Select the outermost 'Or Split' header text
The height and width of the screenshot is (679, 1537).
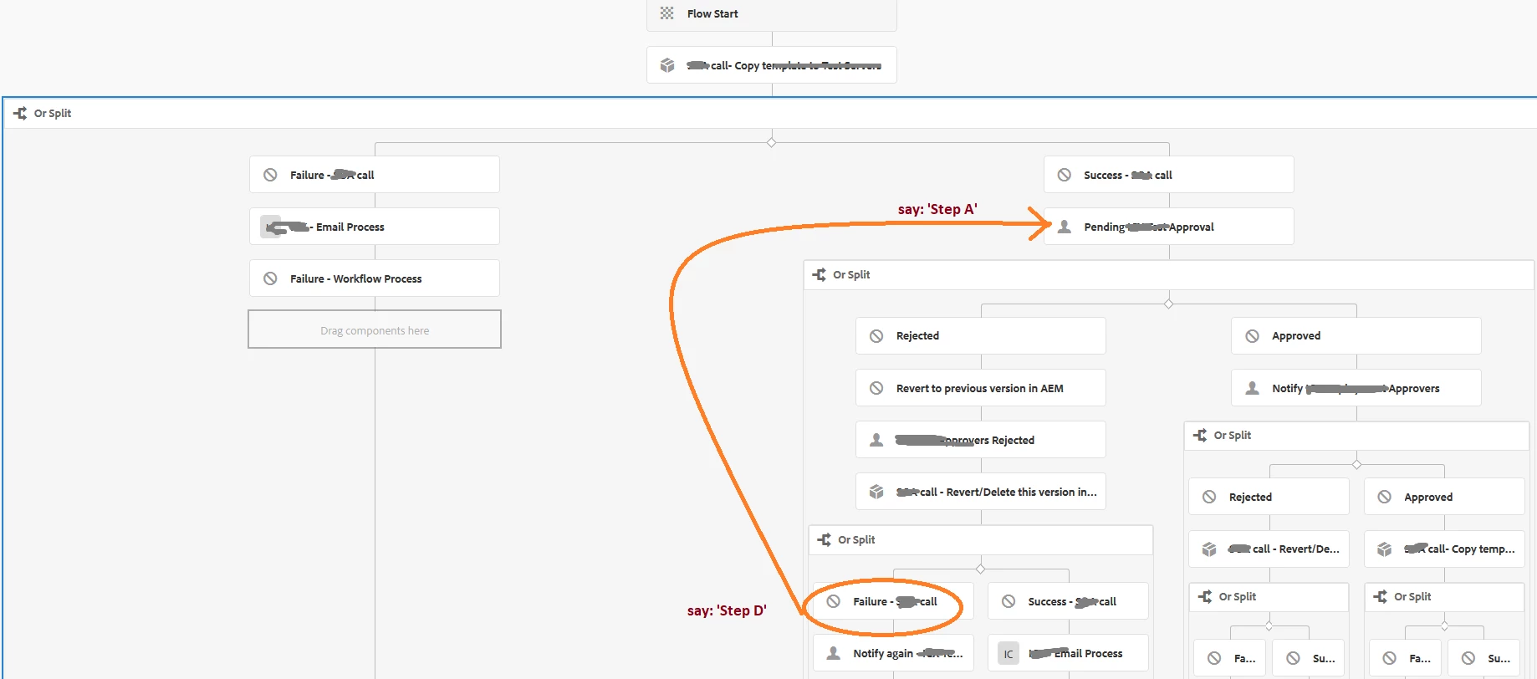point(53,113)
